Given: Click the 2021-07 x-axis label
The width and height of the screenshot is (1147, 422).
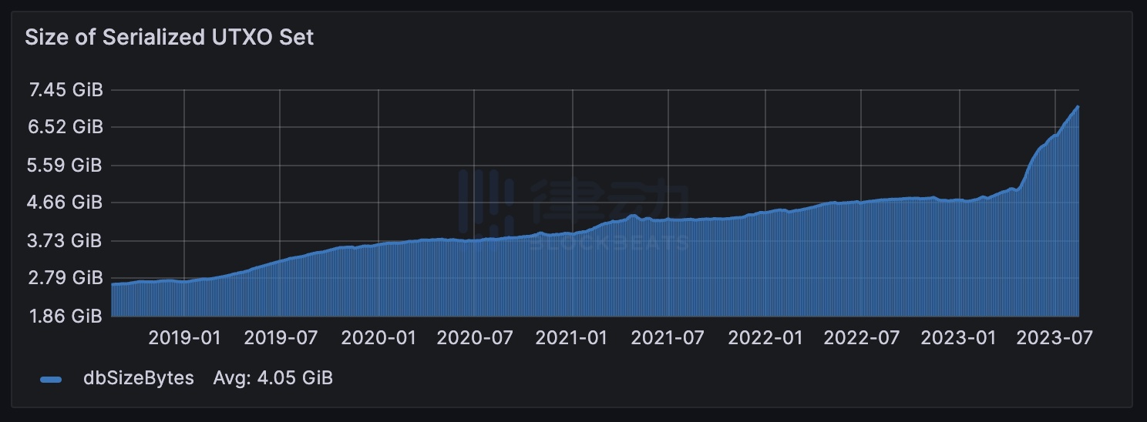Looking at the screenshot, I should pos(668,337).
